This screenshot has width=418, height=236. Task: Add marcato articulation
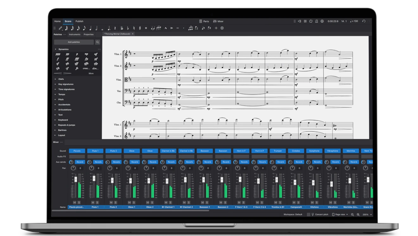[165, 28]
